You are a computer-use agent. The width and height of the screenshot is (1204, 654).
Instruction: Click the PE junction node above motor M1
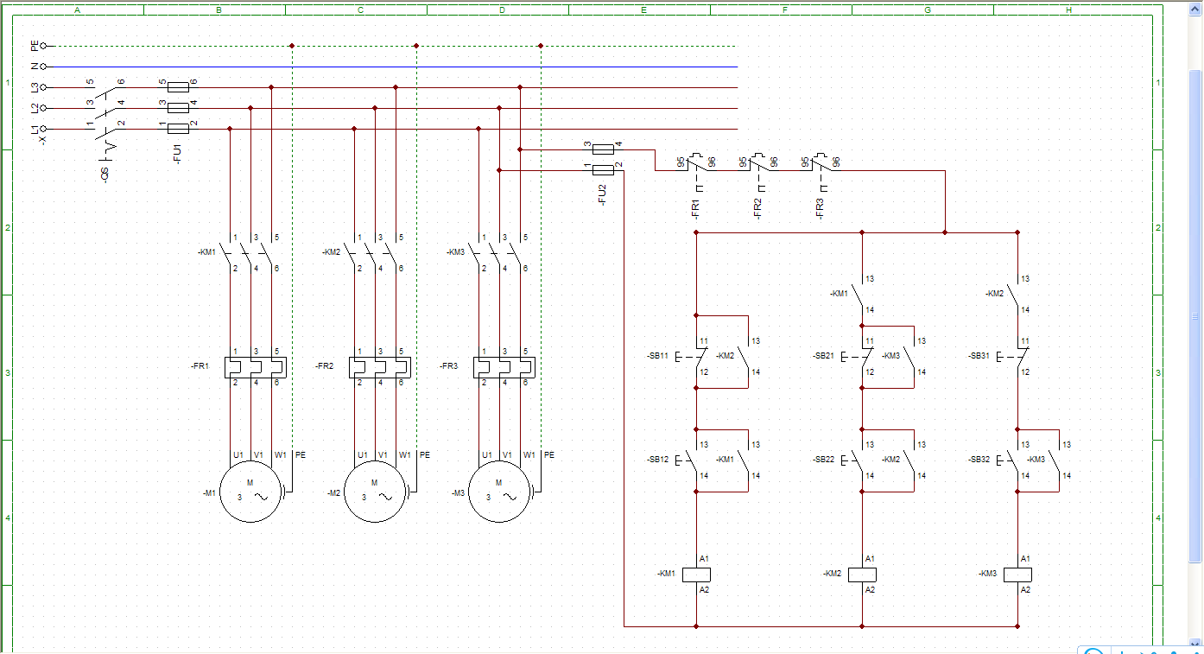point(292,46)
